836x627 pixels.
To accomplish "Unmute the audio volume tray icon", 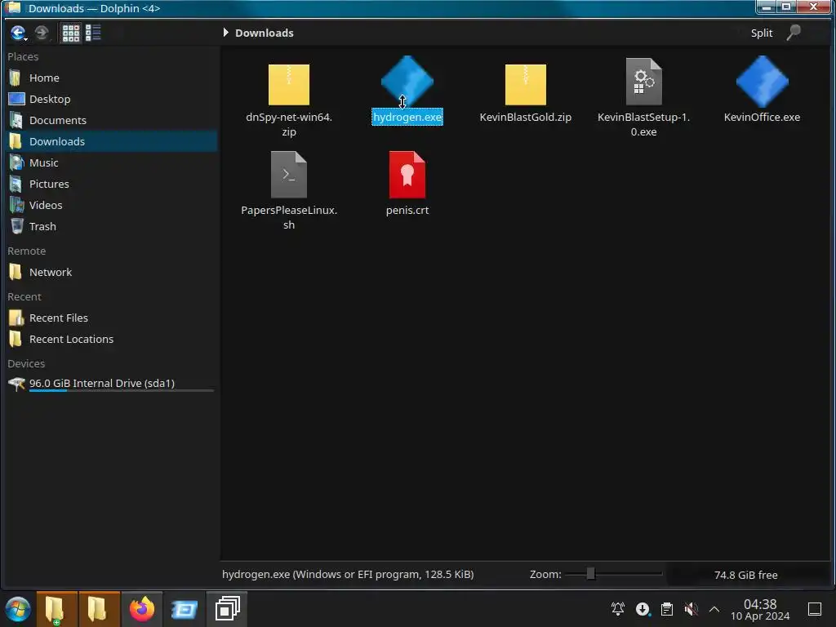I will 691,609.
